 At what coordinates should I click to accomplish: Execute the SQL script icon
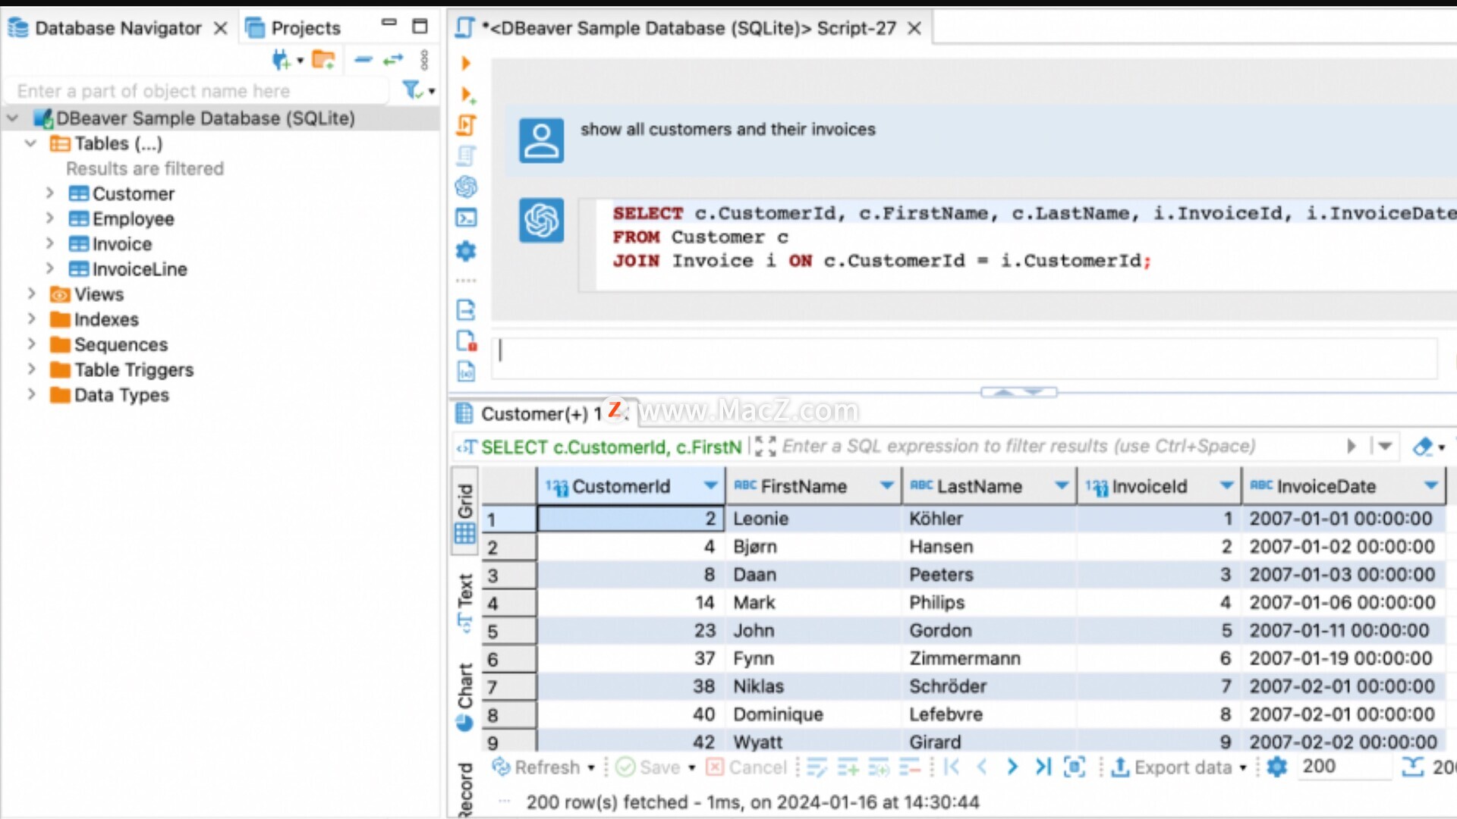tap(466, 125)
